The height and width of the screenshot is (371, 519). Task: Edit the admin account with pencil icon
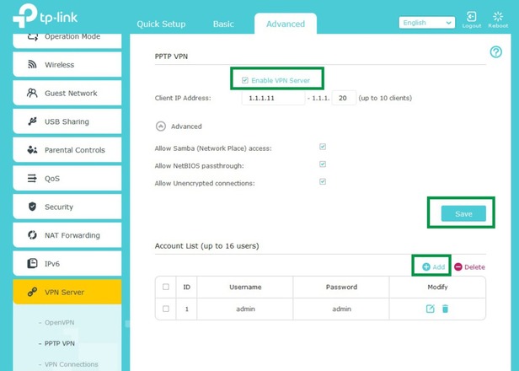pos(430,309)
